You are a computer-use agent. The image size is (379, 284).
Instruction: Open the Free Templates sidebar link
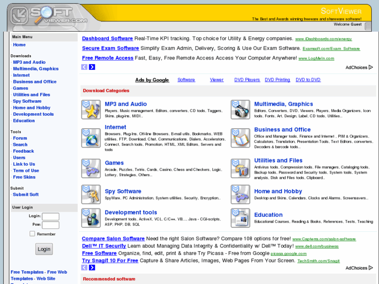[x=27, y=272]
